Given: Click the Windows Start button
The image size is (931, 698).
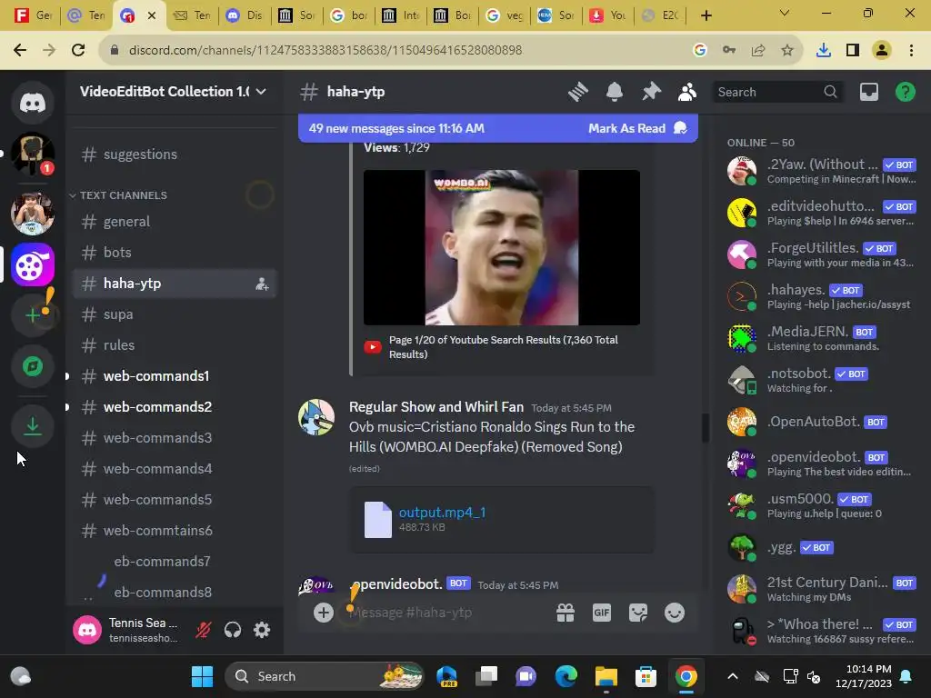Looking at the screenshot, I should (x=202, y=676).
